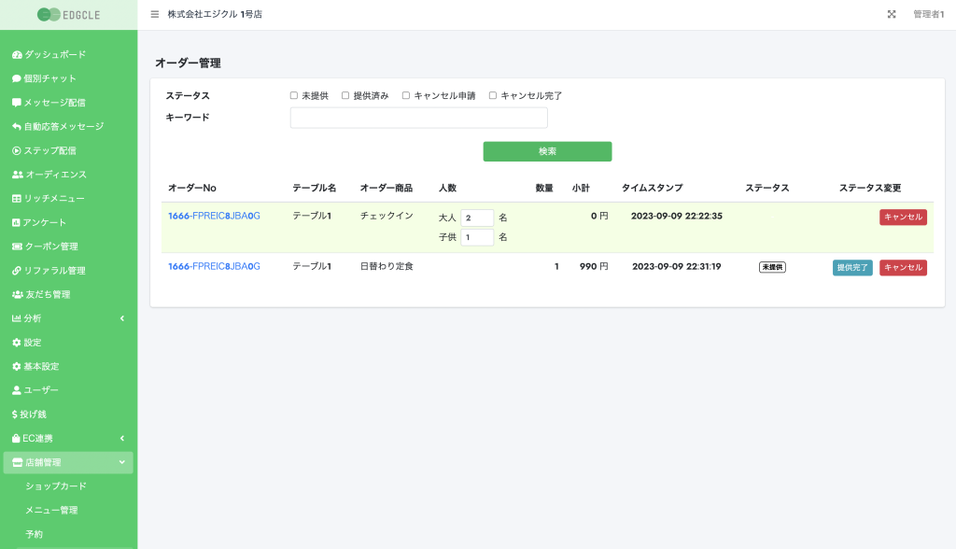Click the ステップ配信 play circle icon
The image size is (956, 549).
17,150
